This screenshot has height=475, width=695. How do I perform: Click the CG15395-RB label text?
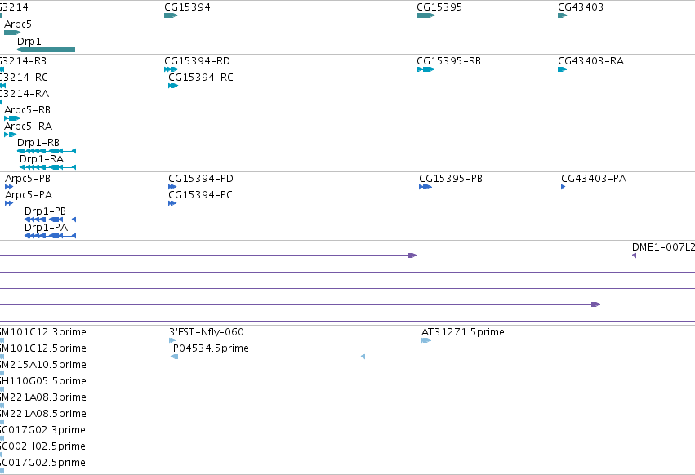(x=448, y=60)
